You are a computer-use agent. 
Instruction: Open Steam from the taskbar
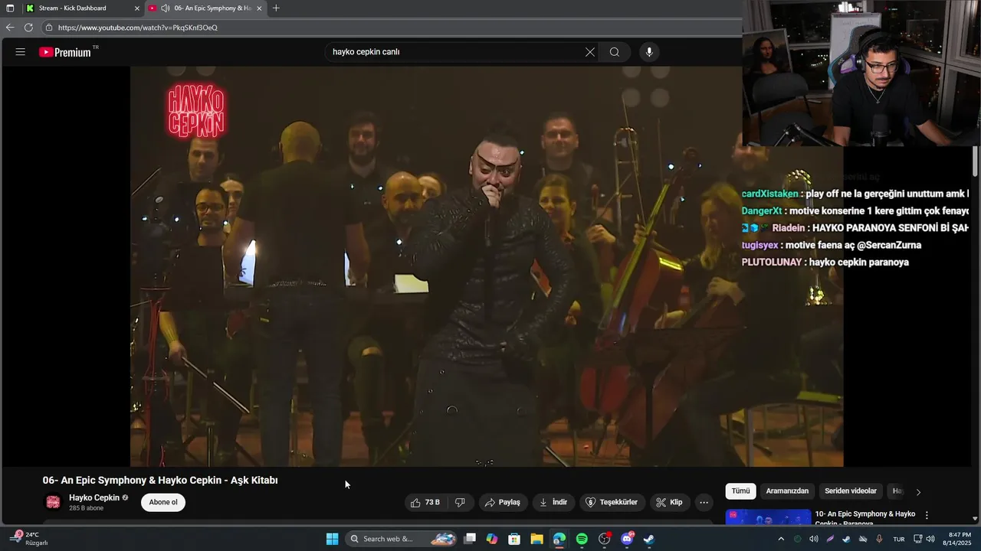(x=649, y=539)
